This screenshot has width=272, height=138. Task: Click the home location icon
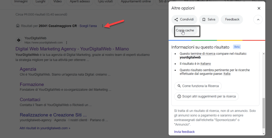click(18, 26)
